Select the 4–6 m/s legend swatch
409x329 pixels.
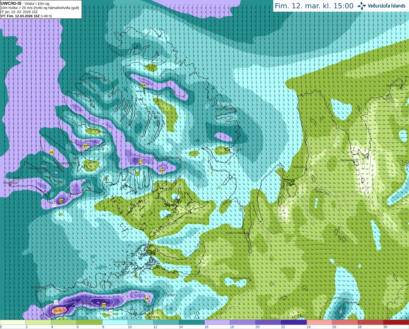(x=64, y=322)
